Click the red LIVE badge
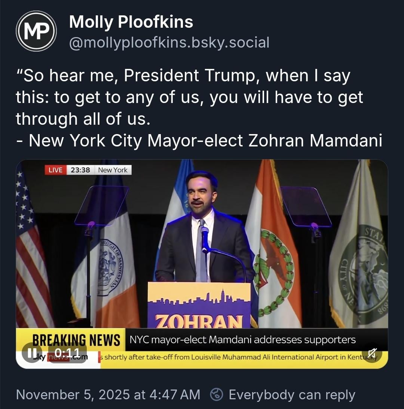Image resolution: width=404 pixels, height=409 pixels. 55,170
